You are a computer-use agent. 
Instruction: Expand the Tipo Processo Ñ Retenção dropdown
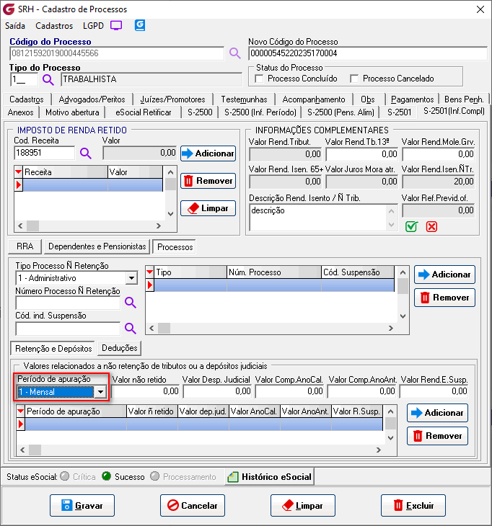coord(131,278)
